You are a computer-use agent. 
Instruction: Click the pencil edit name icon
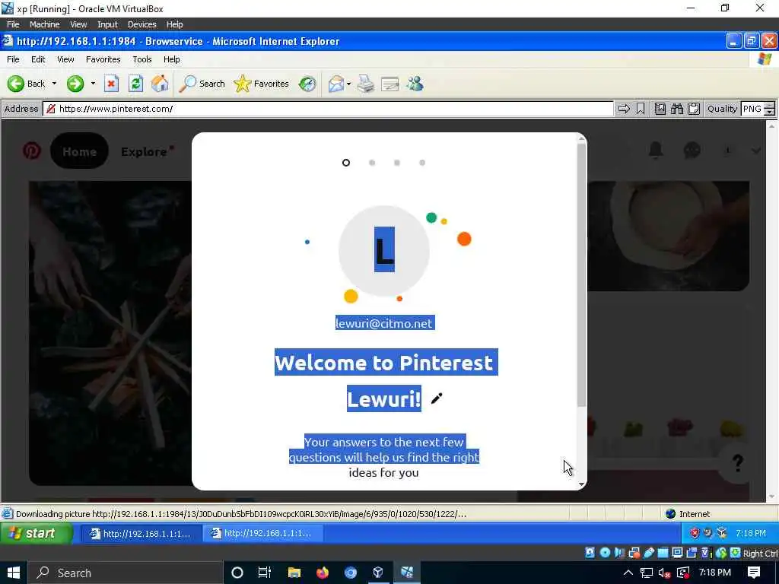(437, 398)
